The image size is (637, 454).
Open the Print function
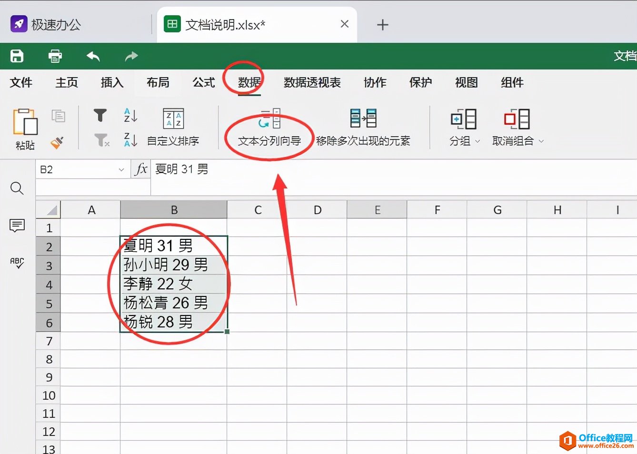tap(55, 56)
